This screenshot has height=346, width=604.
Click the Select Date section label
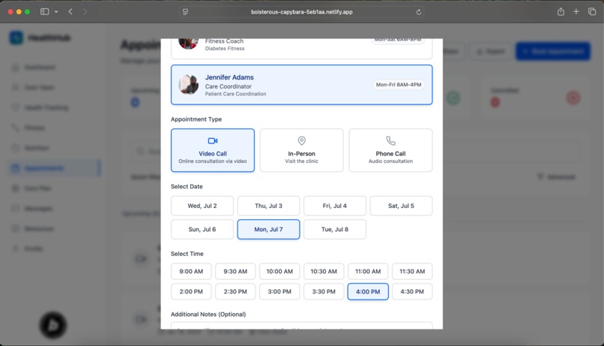click(x=187, y=186)
